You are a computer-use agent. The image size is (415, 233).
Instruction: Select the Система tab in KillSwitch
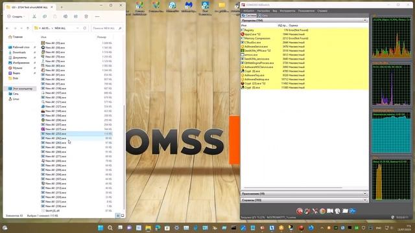click(249, 16)
